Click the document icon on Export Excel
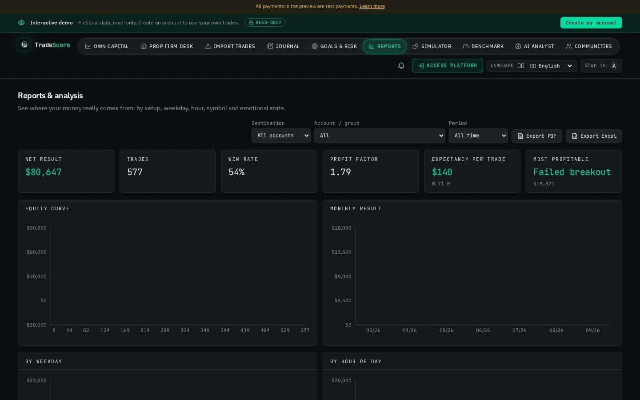 click(x=575, y=136)
